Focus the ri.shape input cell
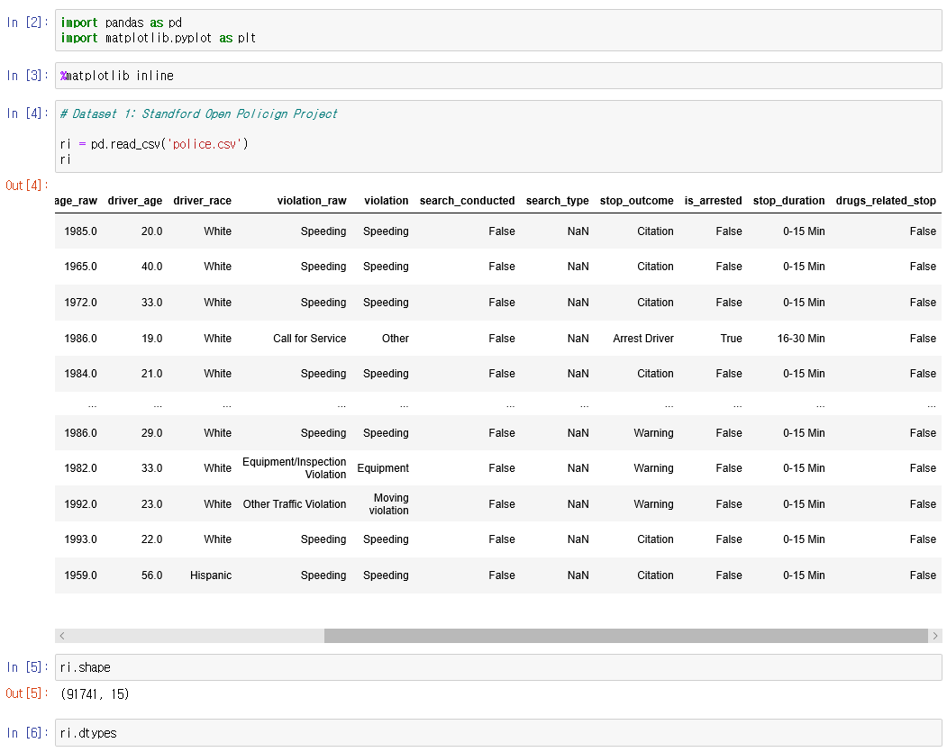Screen dimensions: 947x752 point(498,667)
